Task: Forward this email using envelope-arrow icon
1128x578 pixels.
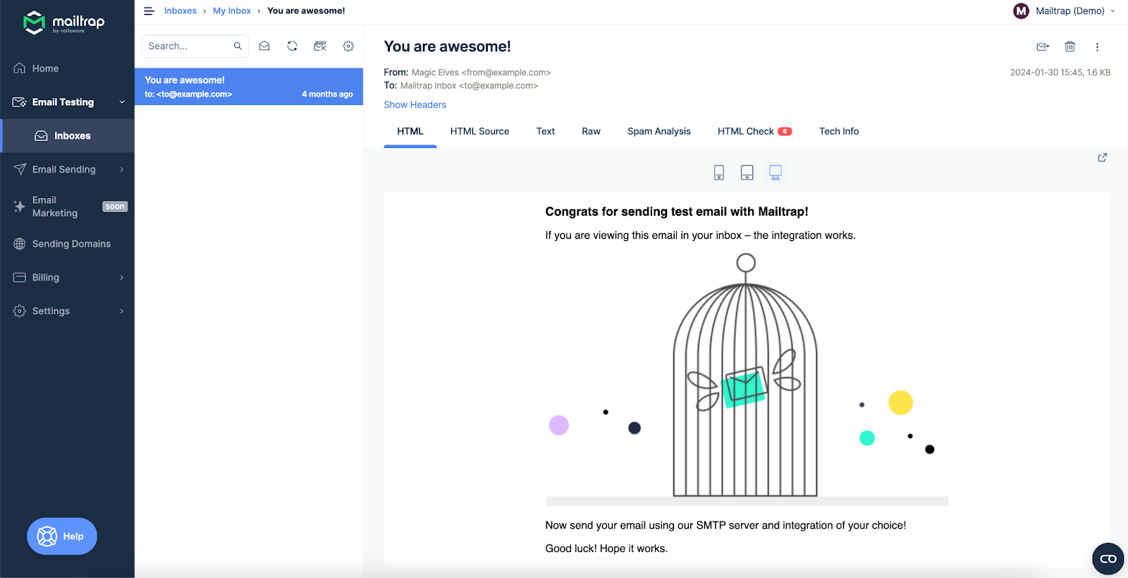Action: tap(1043, 47)
